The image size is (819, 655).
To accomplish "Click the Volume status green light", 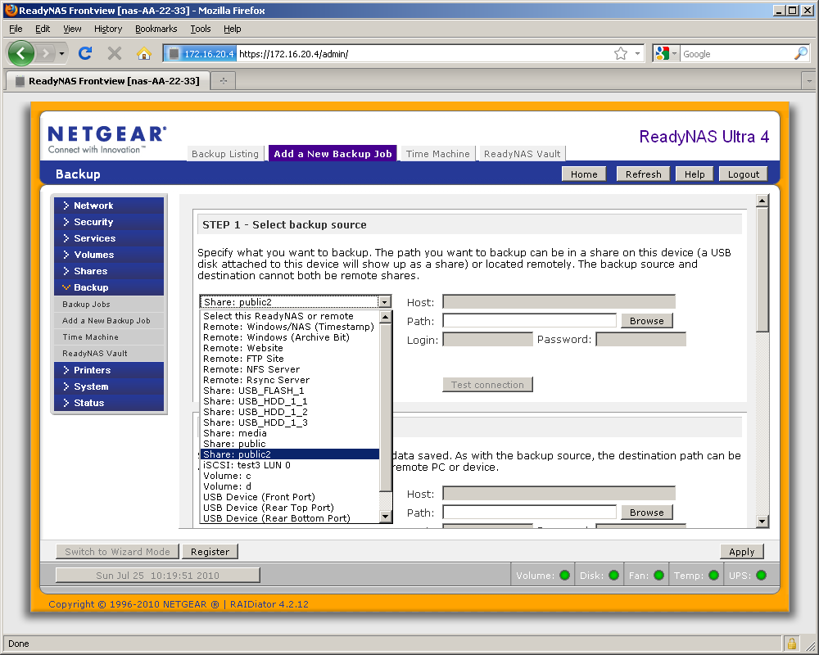I will [x=564, y=575].
